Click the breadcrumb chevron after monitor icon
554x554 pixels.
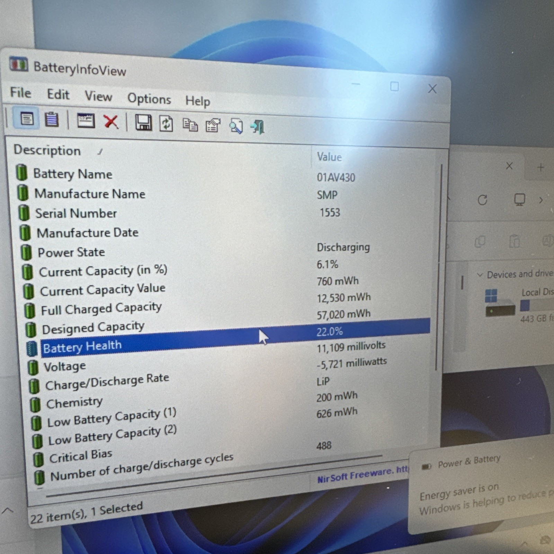click(x=541, y=200)
